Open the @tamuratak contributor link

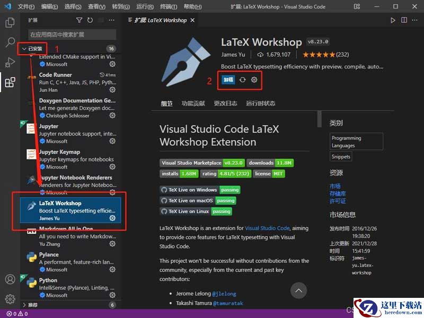click(228, 303)
